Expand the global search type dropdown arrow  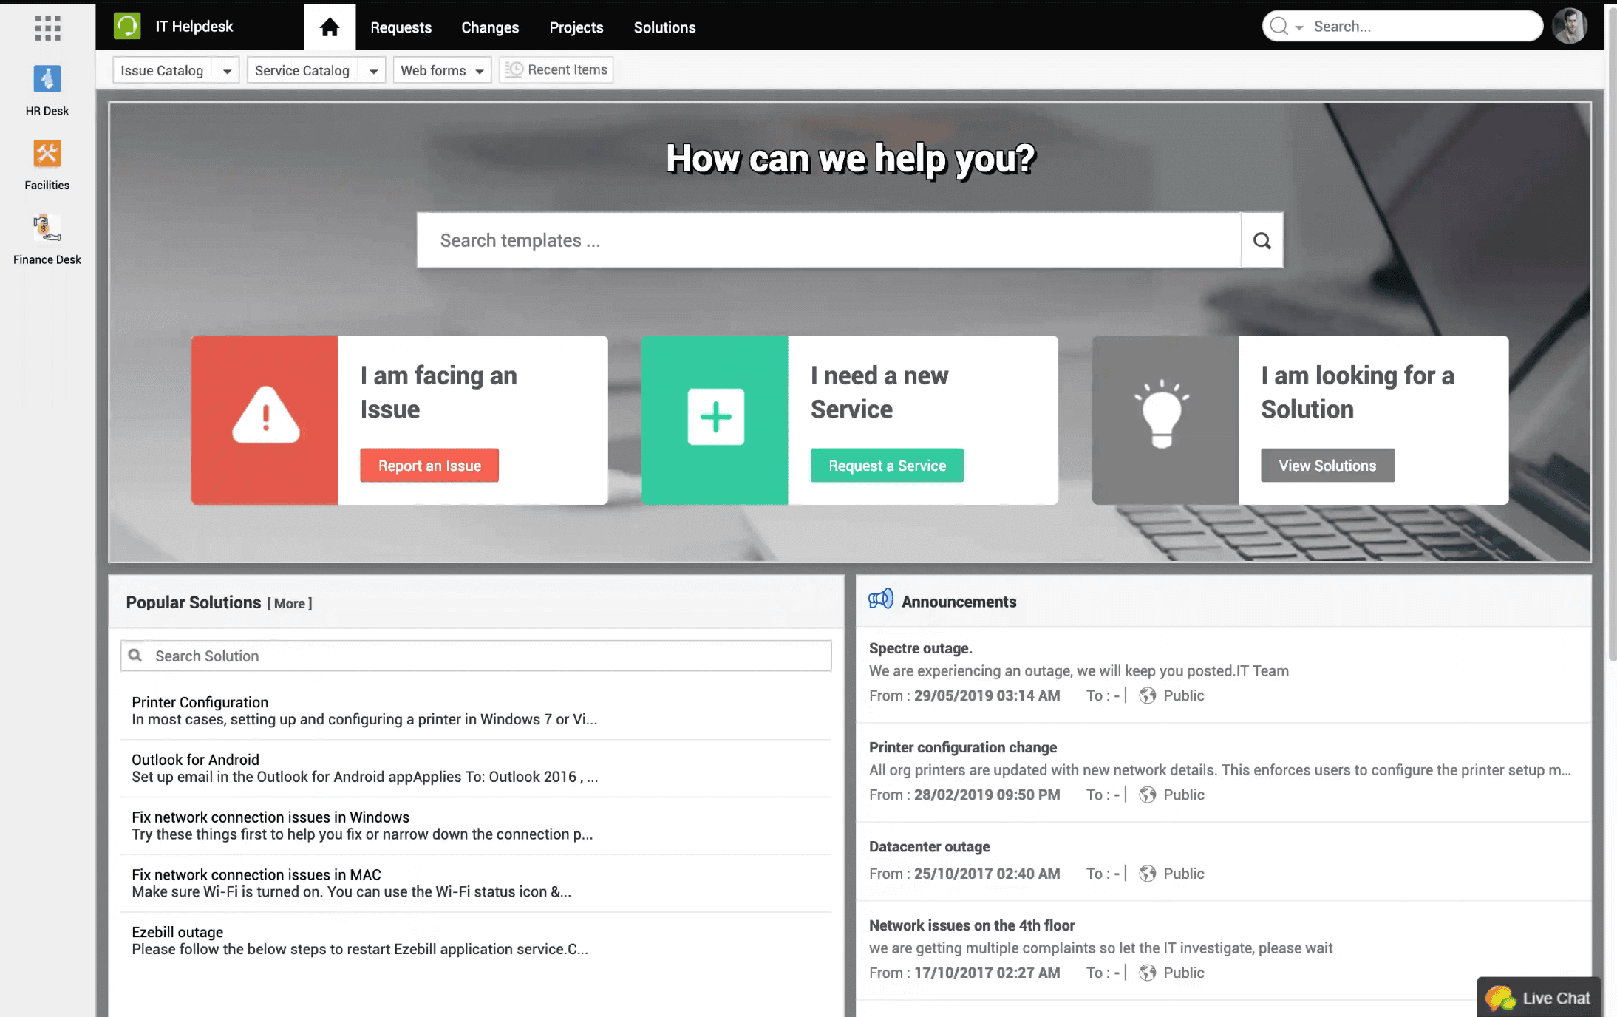tap(1299, 27)
